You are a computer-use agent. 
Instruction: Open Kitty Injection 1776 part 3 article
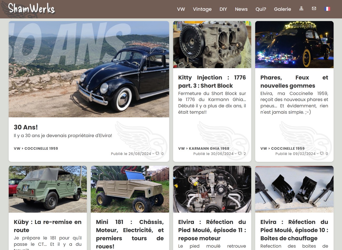(212, 82)
